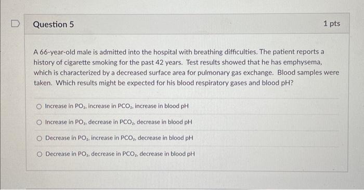Click the gray Question 5 header bar
This screenshot has width=364, height=190.
(187, 24)
